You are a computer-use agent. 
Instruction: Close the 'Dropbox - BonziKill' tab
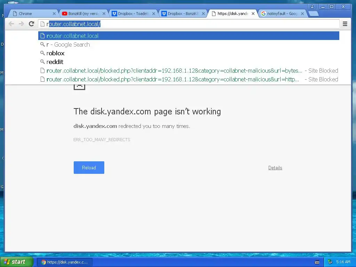click(x=203, y=14)
